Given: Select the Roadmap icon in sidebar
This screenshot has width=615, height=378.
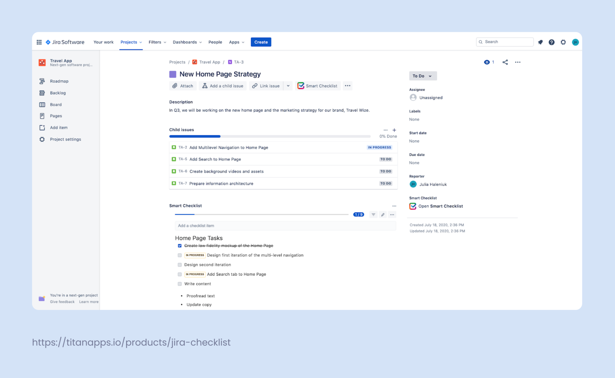Looking at the screenshot, I should coord(42,81).
